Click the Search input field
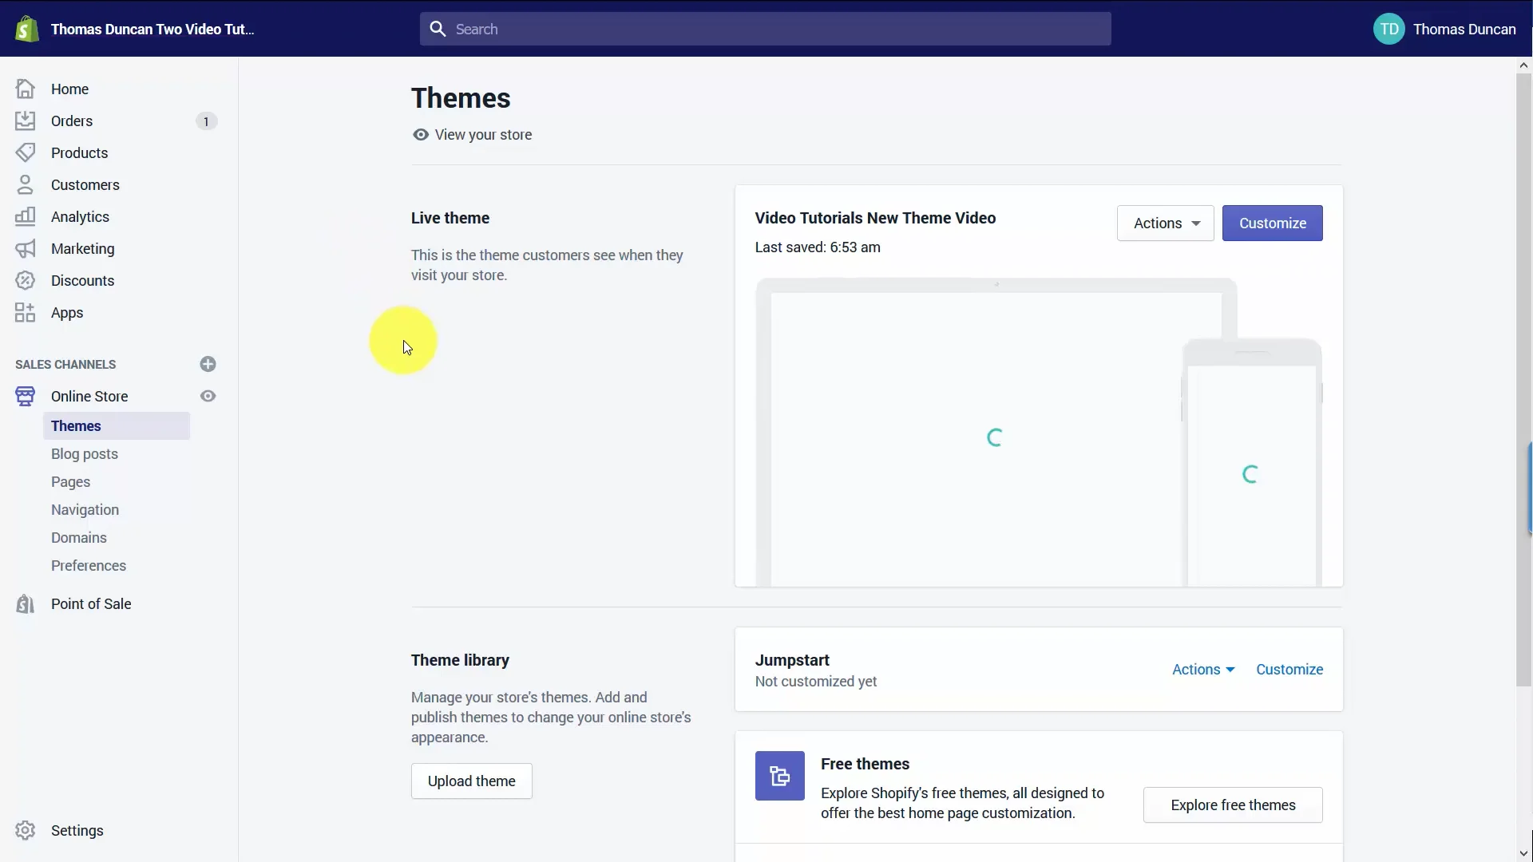1533x862 pixels. coord(765,29)
